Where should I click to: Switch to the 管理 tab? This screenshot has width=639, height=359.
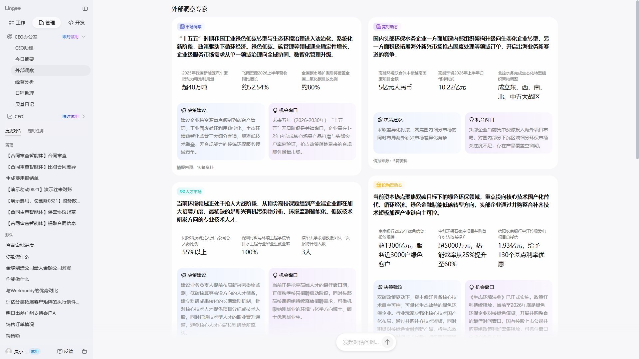tap(47, 23)
